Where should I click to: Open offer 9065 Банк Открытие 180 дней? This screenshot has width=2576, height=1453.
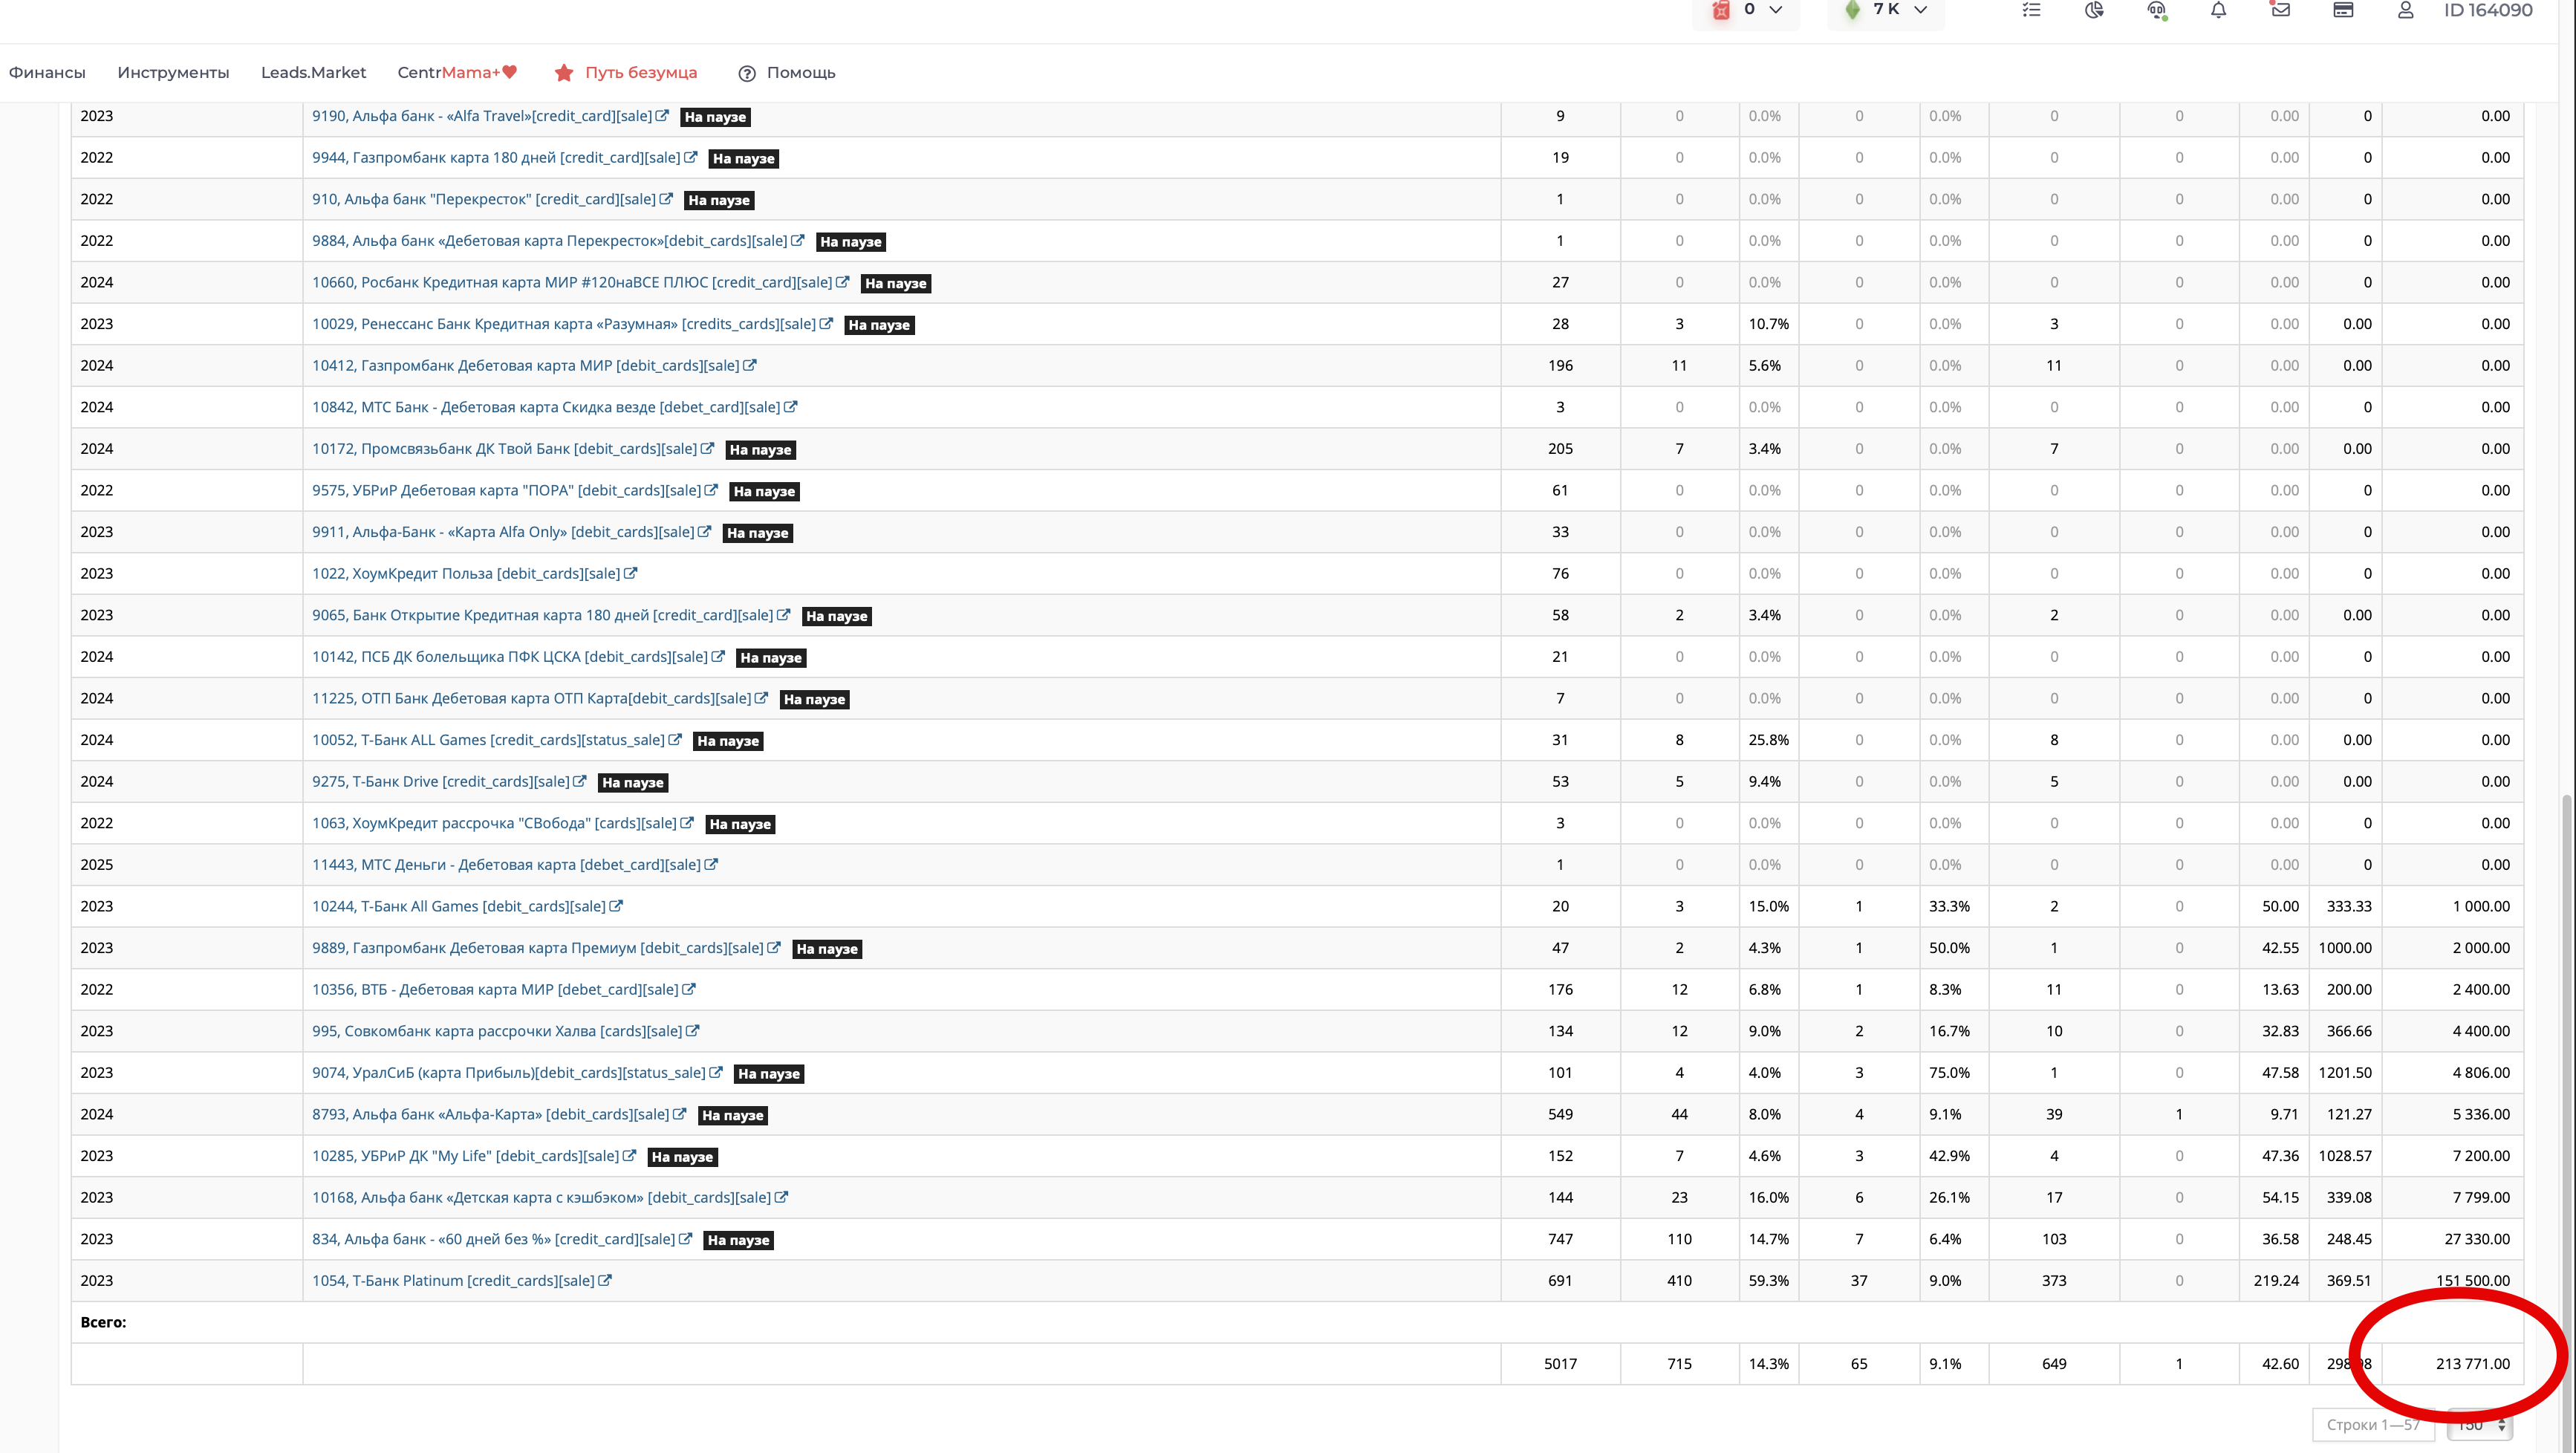[542, 615]
